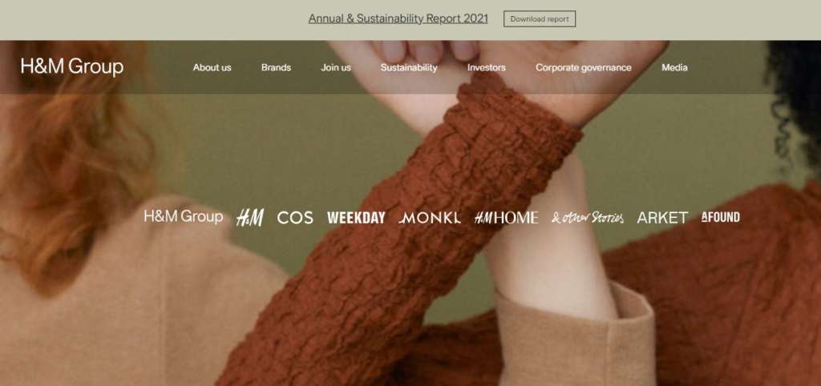Image resolution: width=821 pixels, height=386 pixels.
Task: Click the H&M Group header logo
Action: coord(72,67)
